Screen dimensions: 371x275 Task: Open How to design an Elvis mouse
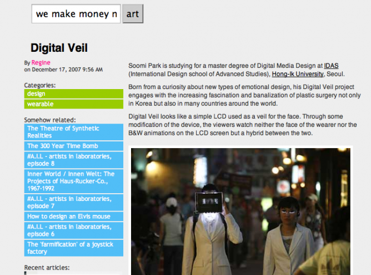73,217
